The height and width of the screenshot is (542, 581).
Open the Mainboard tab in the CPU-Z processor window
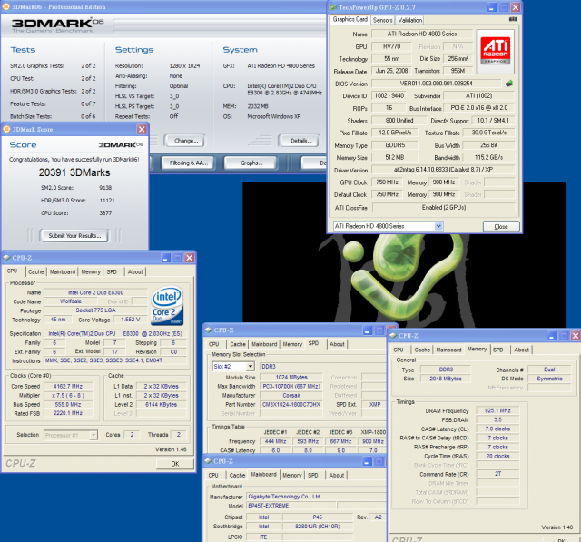[x=63, y=271]
